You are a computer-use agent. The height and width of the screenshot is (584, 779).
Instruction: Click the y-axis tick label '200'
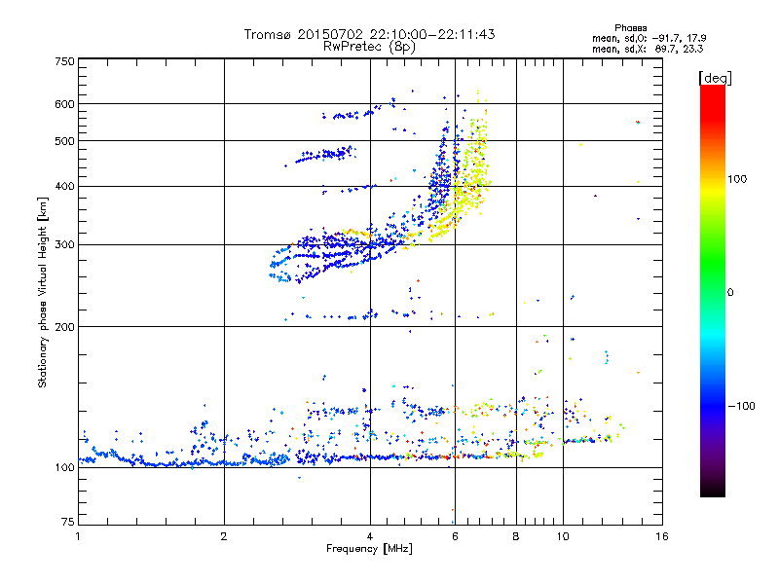[64, 327]
